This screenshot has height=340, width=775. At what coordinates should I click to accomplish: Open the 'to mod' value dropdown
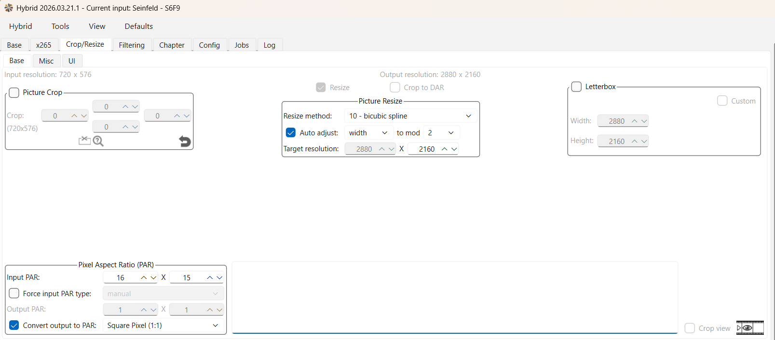[441, 133]
